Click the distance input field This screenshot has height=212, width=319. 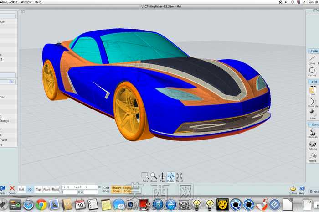(70, 192)
